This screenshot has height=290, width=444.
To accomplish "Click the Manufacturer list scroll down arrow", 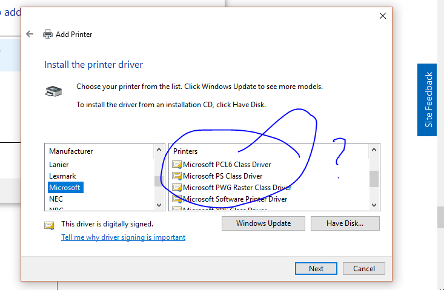I will click(159, 205).
